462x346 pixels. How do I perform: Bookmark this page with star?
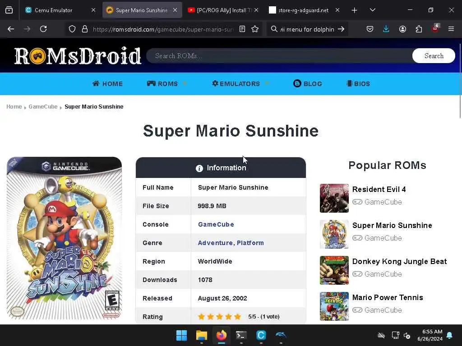[x=255, y=29]
